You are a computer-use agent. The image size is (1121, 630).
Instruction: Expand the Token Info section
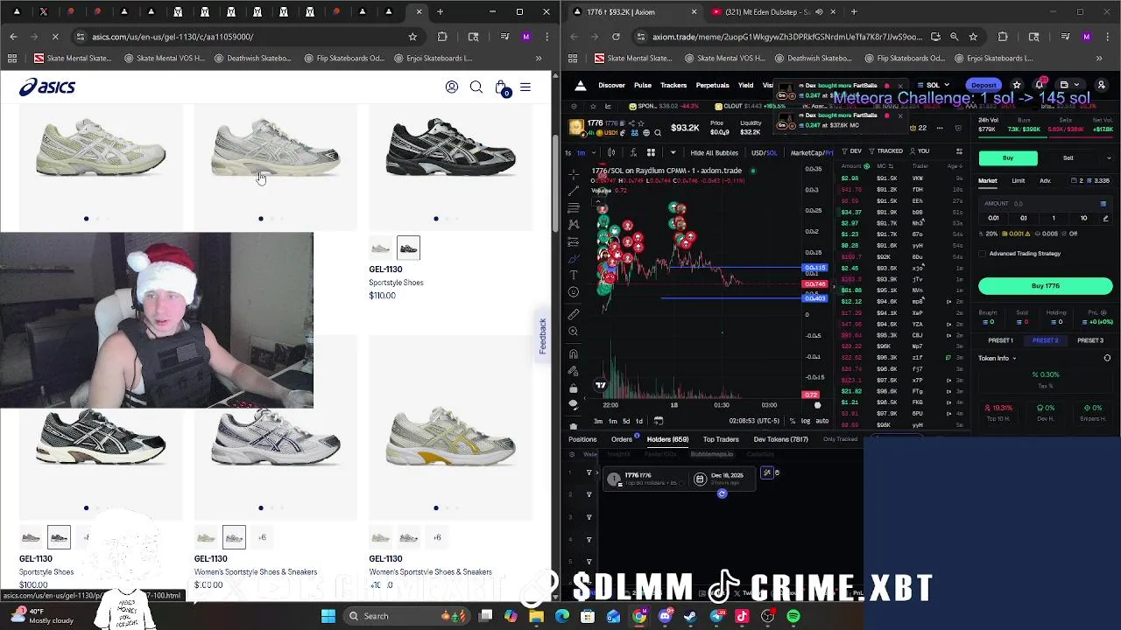coord(998,358)
